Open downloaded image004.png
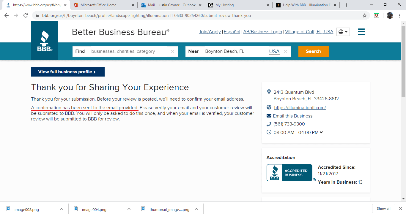 tap(94, 209)
